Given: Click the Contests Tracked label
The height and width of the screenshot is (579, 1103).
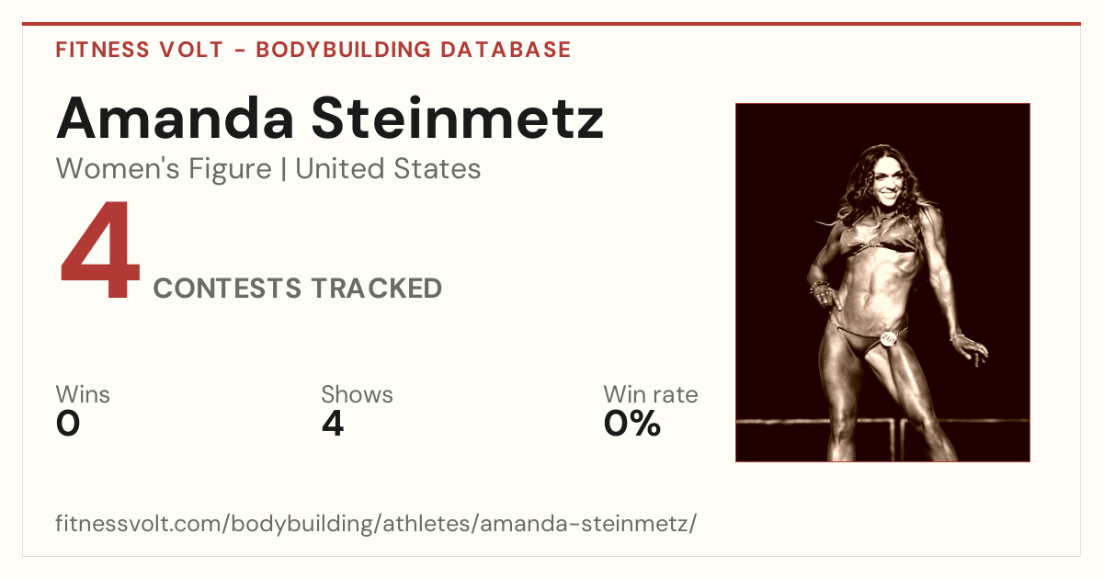Looking at the screenshot, I should click(298, 289).
